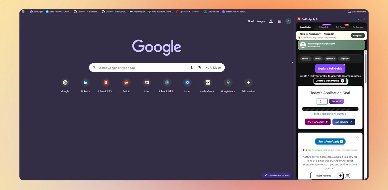Open the Google shortcut tile
Viewport: 388px width, 190px height.
click(65, 86)
